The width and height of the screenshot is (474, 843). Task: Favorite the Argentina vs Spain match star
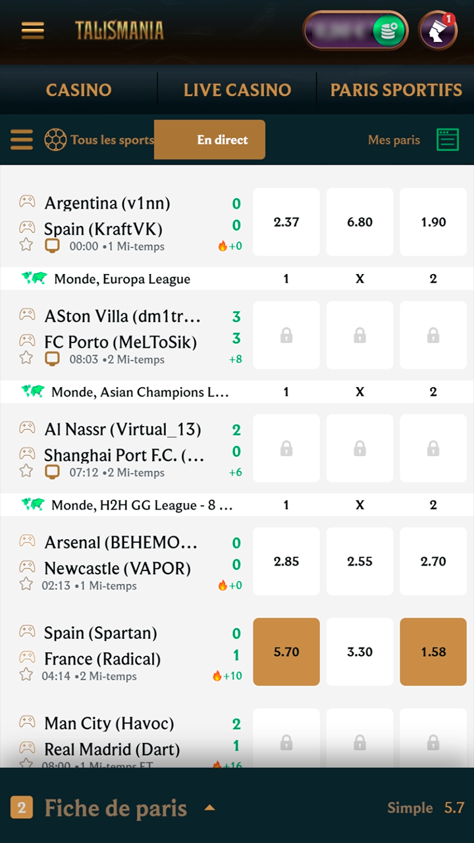[x=26, y=245]
